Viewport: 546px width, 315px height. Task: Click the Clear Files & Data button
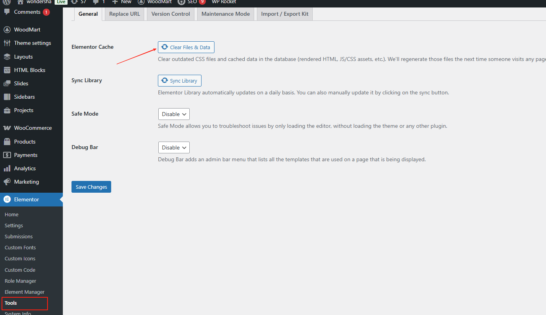(186, 47)
